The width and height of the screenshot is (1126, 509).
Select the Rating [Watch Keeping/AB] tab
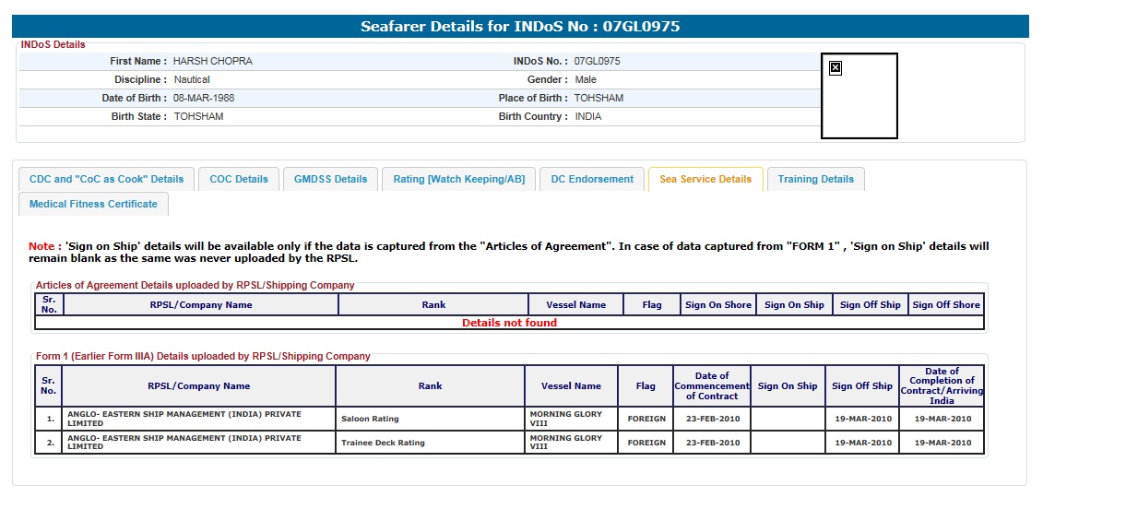(458, 179)
